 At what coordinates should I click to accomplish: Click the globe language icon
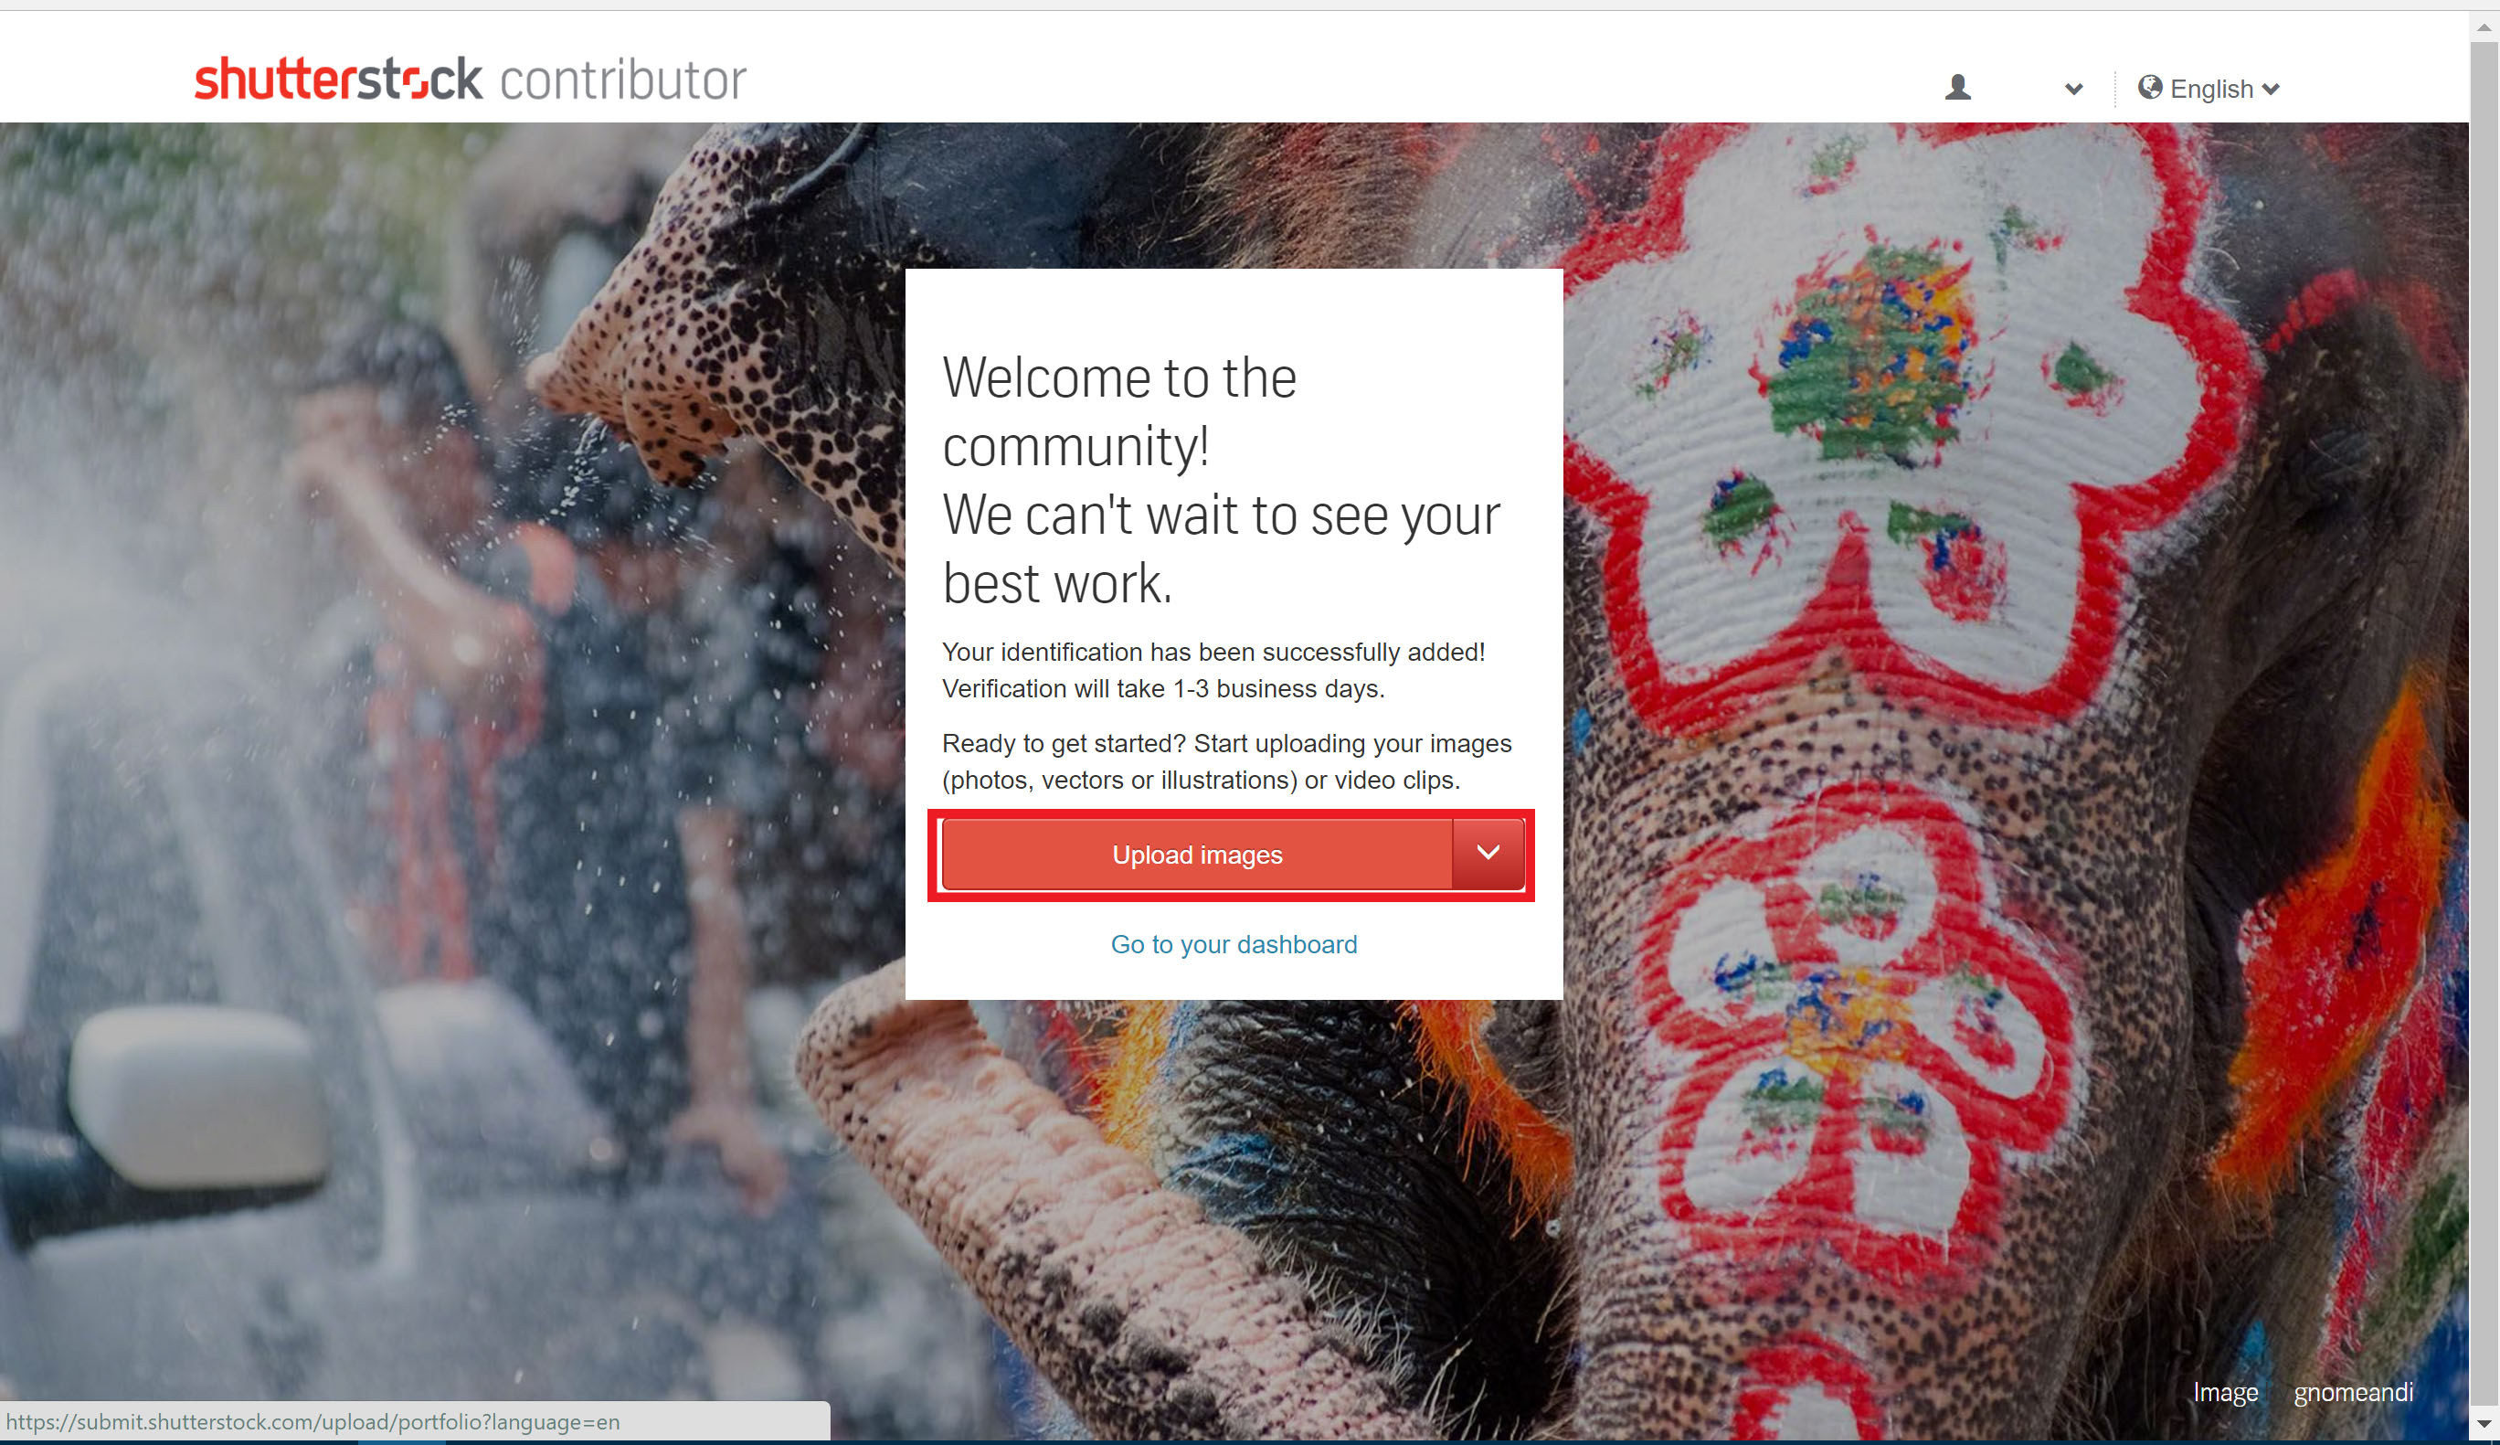coord(2150,88)
